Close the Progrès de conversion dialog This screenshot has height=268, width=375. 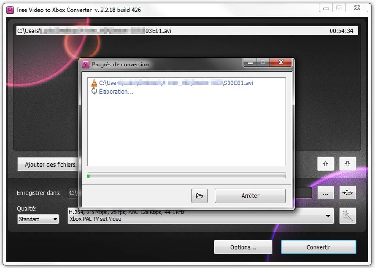(x=281, y=62)
